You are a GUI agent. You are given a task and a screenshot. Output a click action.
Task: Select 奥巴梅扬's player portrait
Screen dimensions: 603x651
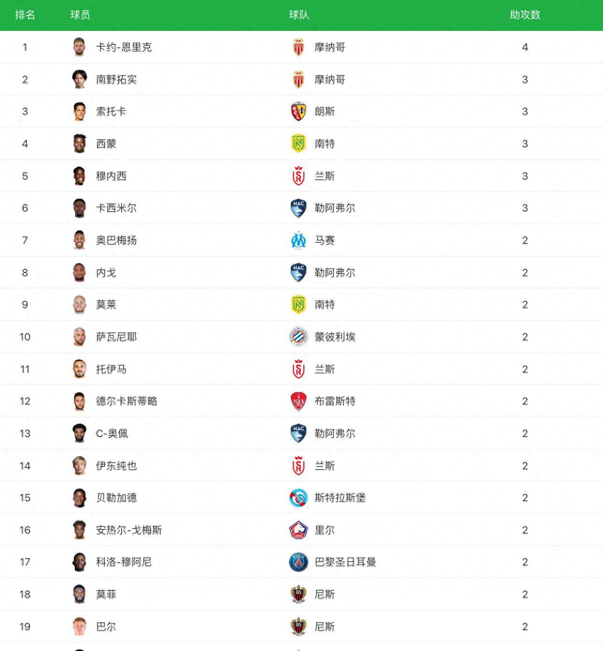point(80,240)
